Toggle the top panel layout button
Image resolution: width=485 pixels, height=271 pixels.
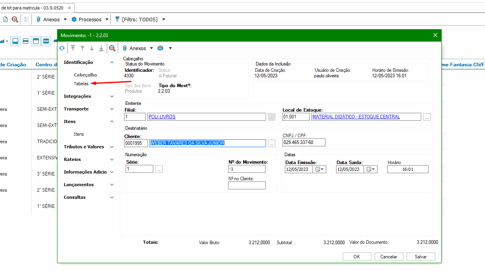[35, 41]
